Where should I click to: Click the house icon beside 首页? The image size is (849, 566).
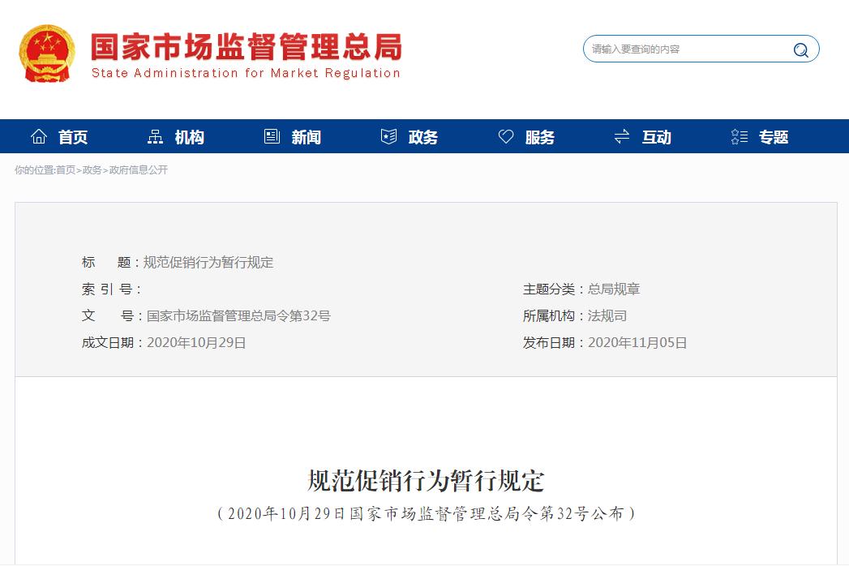tap(39, 136)
